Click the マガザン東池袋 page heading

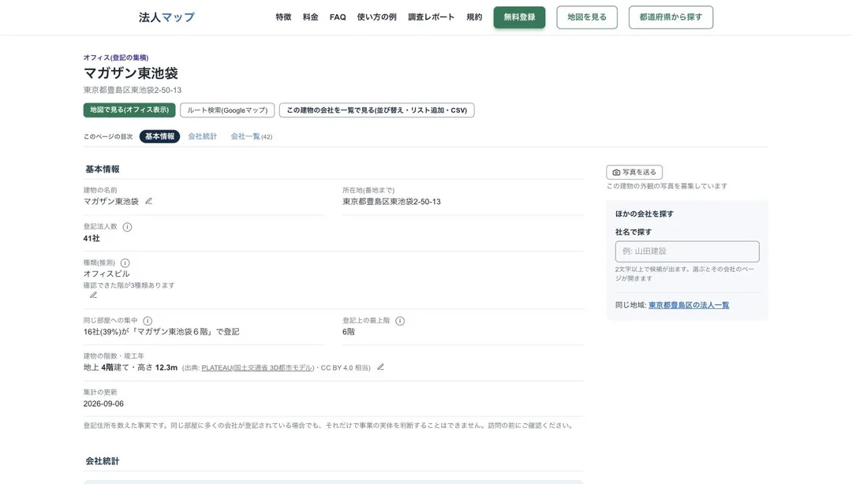click(x=130, y=73)
